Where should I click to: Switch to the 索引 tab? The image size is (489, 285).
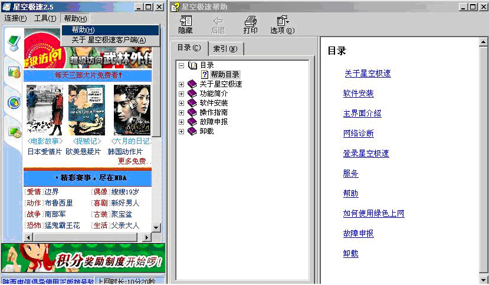225,49
